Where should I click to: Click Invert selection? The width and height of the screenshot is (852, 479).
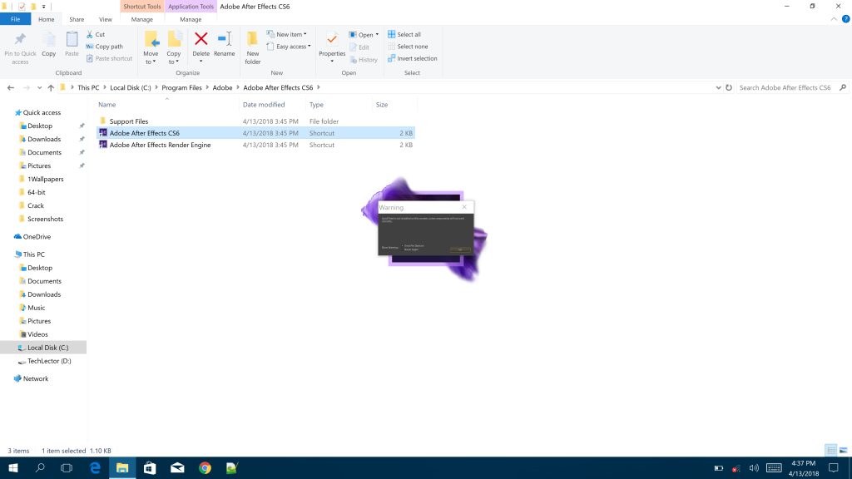(x=413, y=58)
